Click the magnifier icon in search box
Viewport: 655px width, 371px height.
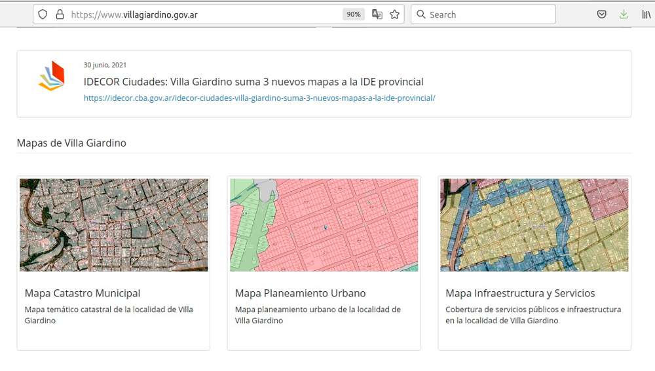421,14
